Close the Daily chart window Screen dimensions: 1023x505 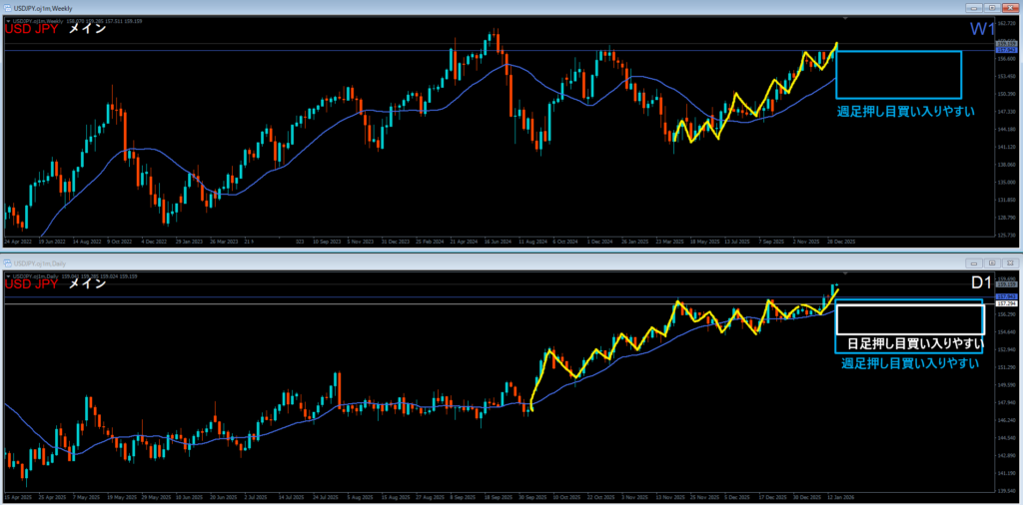coord(1012,262)
